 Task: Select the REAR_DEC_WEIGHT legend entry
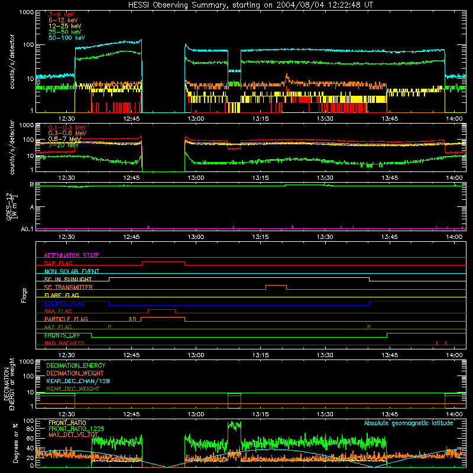point(73,389)
